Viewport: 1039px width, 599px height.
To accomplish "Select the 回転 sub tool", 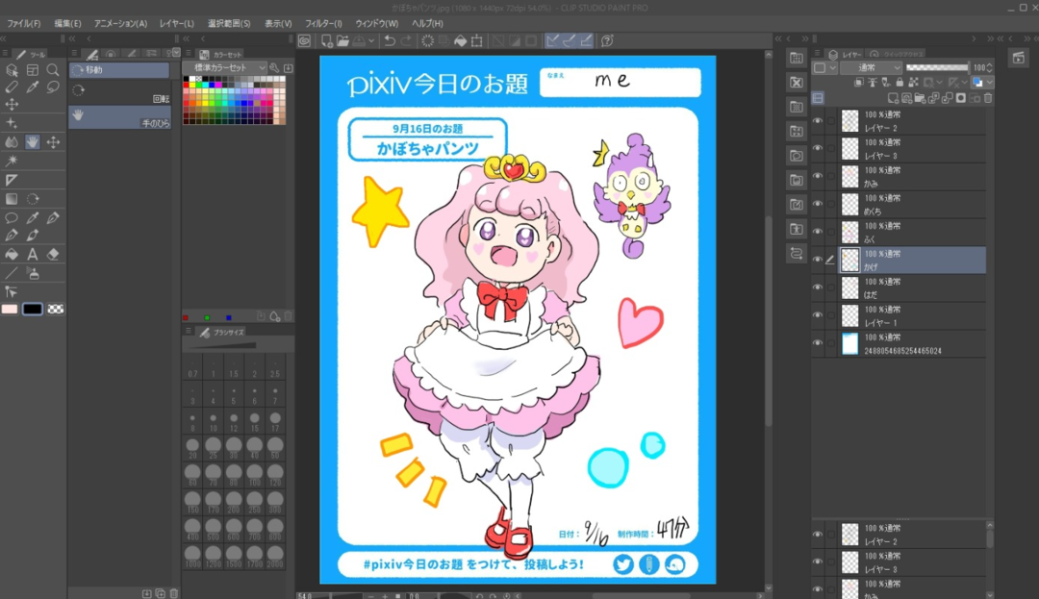I will [119, 92].
